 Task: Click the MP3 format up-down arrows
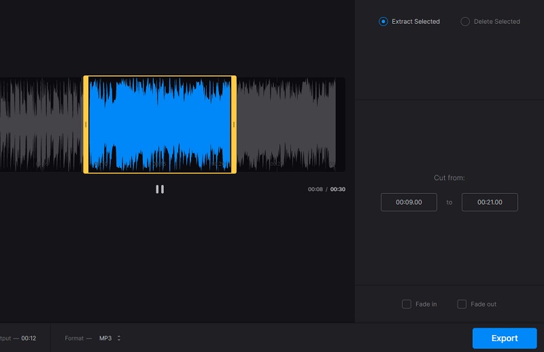[x=119, y=338]
